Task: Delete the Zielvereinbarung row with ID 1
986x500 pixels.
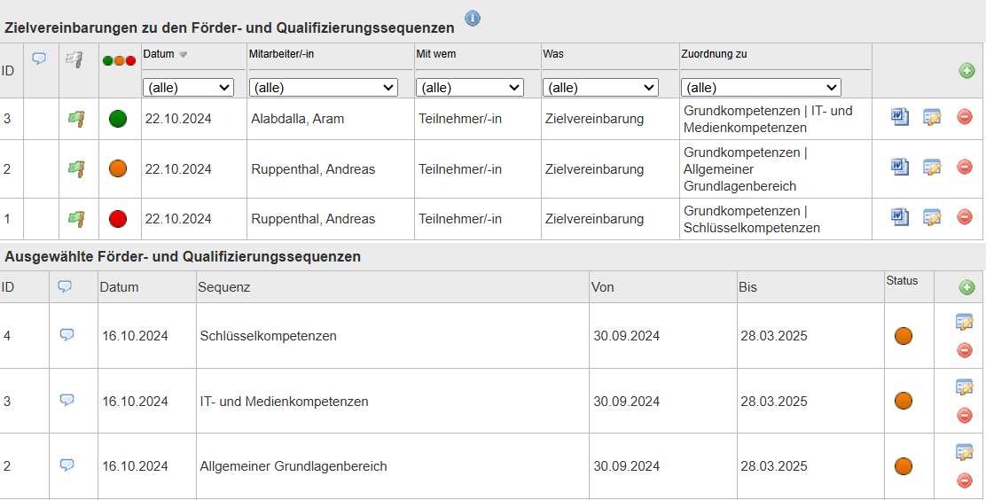Action: coord(965,217)
